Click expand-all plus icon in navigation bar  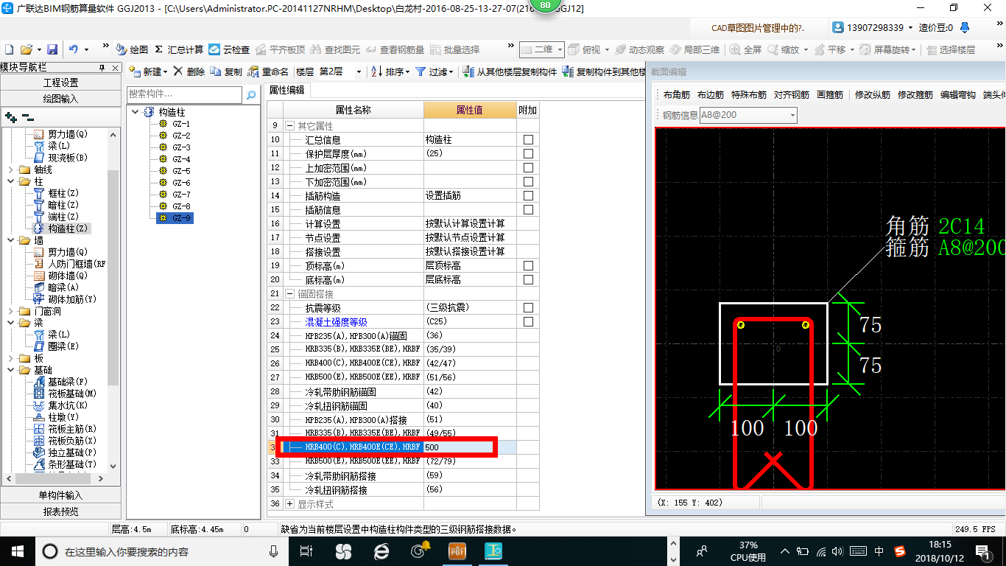[11, 116]
